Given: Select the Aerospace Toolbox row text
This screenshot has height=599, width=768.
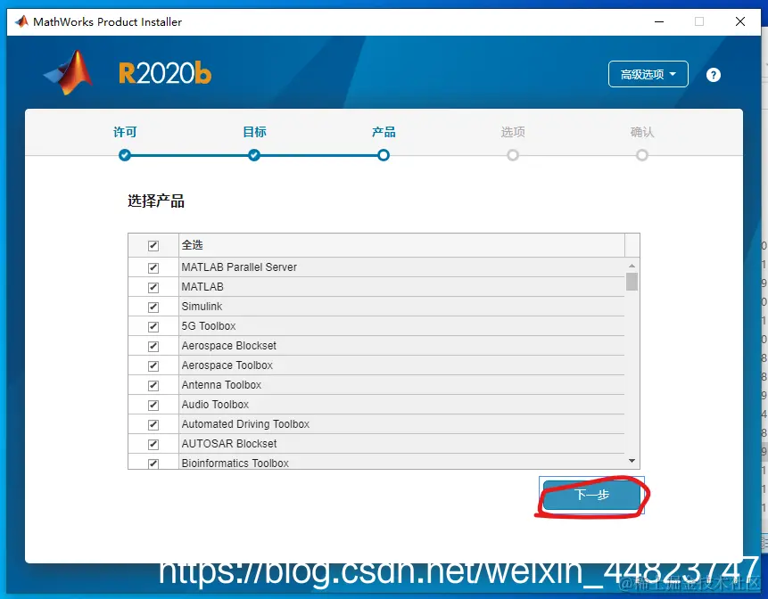Looking at the screenshot, I should (227, 365).
